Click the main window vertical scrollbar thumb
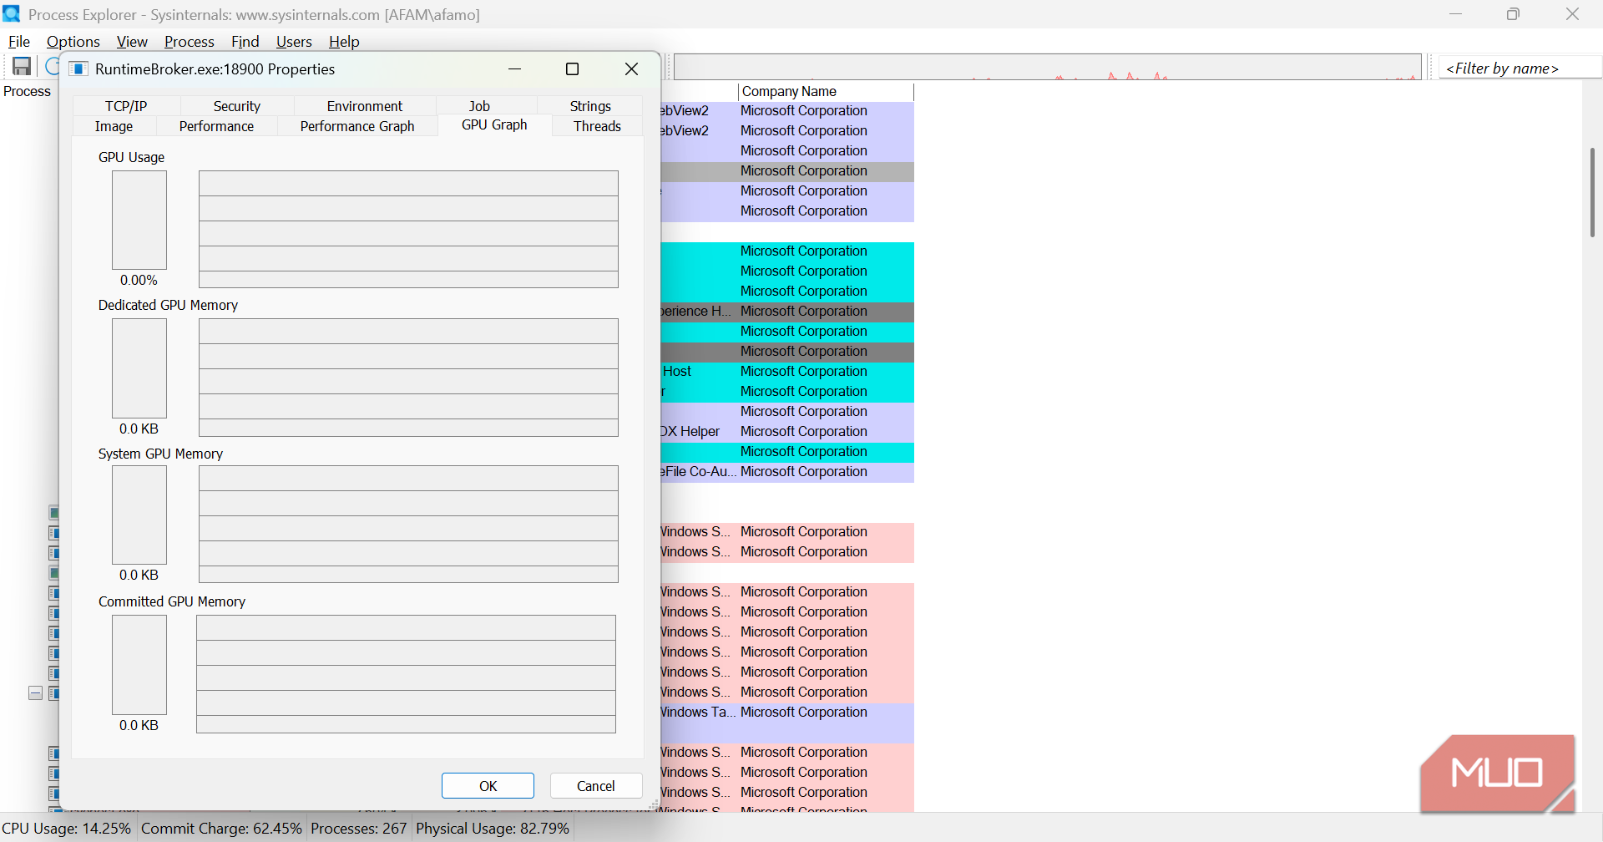Image resolution: width=1603 pixels, height=842 pixels. (1592, 192)
